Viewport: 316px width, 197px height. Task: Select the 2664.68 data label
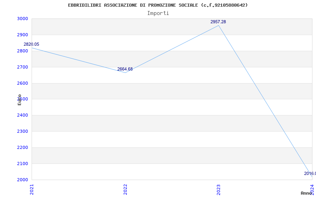coord(125,69)
